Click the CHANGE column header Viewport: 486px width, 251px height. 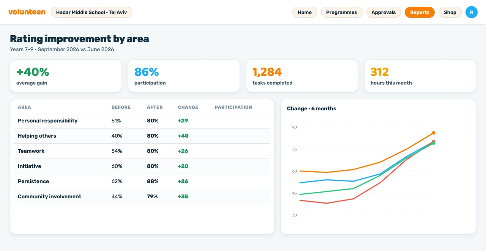click(x=188, y=107)
